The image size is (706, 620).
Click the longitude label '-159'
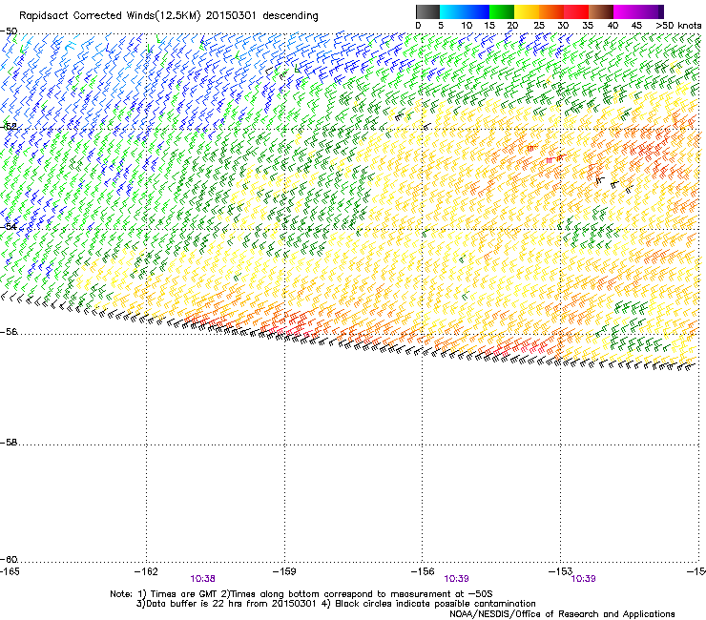click(x=284, y=571)
